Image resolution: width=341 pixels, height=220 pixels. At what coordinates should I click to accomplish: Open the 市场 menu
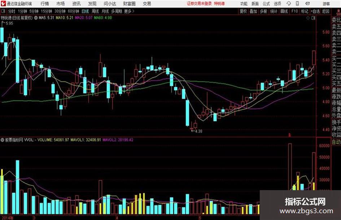[x=61, y=4]
